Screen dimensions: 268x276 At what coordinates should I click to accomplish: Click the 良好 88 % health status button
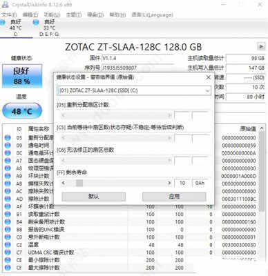point(22,76)
